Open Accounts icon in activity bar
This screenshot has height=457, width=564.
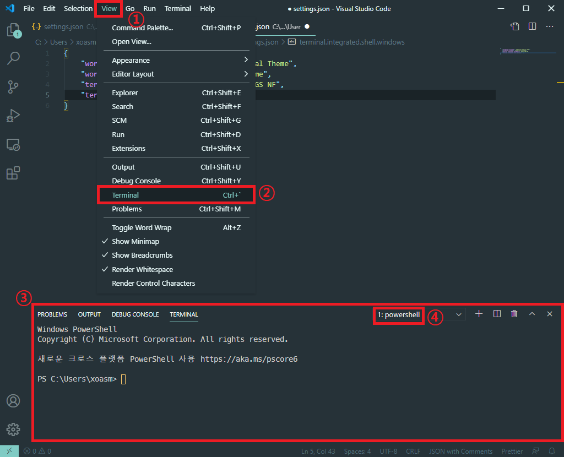13,400
